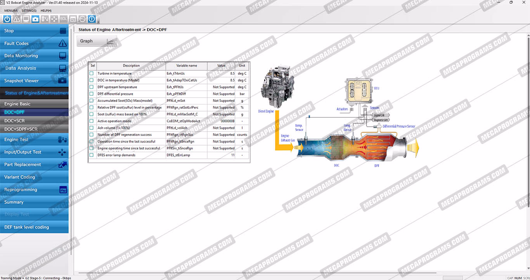Click the Engine Test gears sidebar icon
The height and width of the screenshot is (280, 530).
(62, 139)
